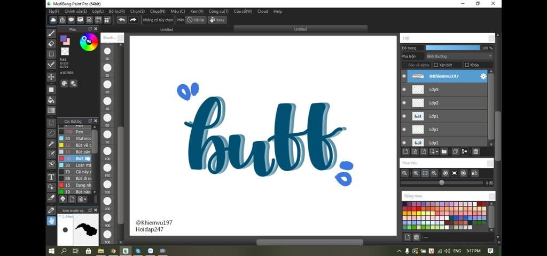Enable the Khóa lock checkbox
The height and width of the screenshot is (256, 547).
coord(467,65)
